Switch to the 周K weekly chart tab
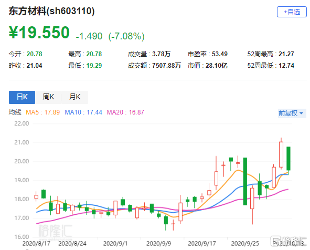The height and width of the screenshot is (250, 310). [x=48, y=97]
